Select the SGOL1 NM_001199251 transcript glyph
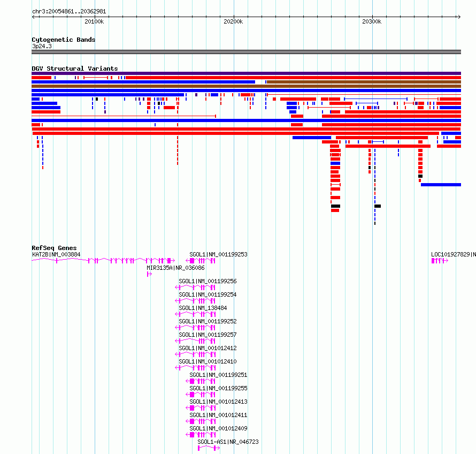476x454 pixels. click(201, 381)
